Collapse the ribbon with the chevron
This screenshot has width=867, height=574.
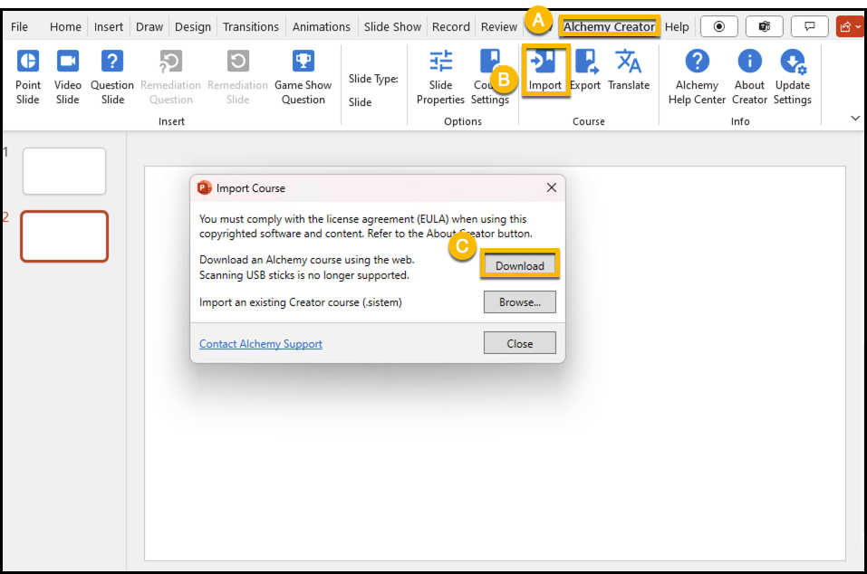click(x=854, y=119)
